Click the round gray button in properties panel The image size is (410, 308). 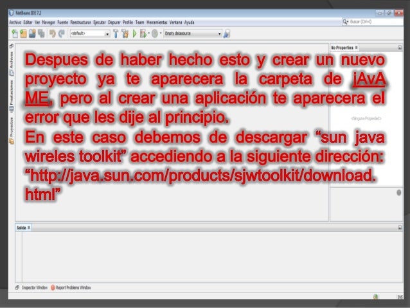point(399,193)
